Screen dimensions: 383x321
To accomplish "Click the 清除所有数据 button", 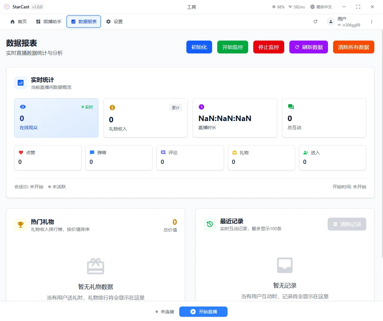I will (353, 47).
